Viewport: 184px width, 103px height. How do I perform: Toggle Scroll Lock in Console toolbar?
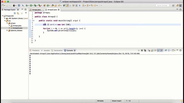pos(152,50)
